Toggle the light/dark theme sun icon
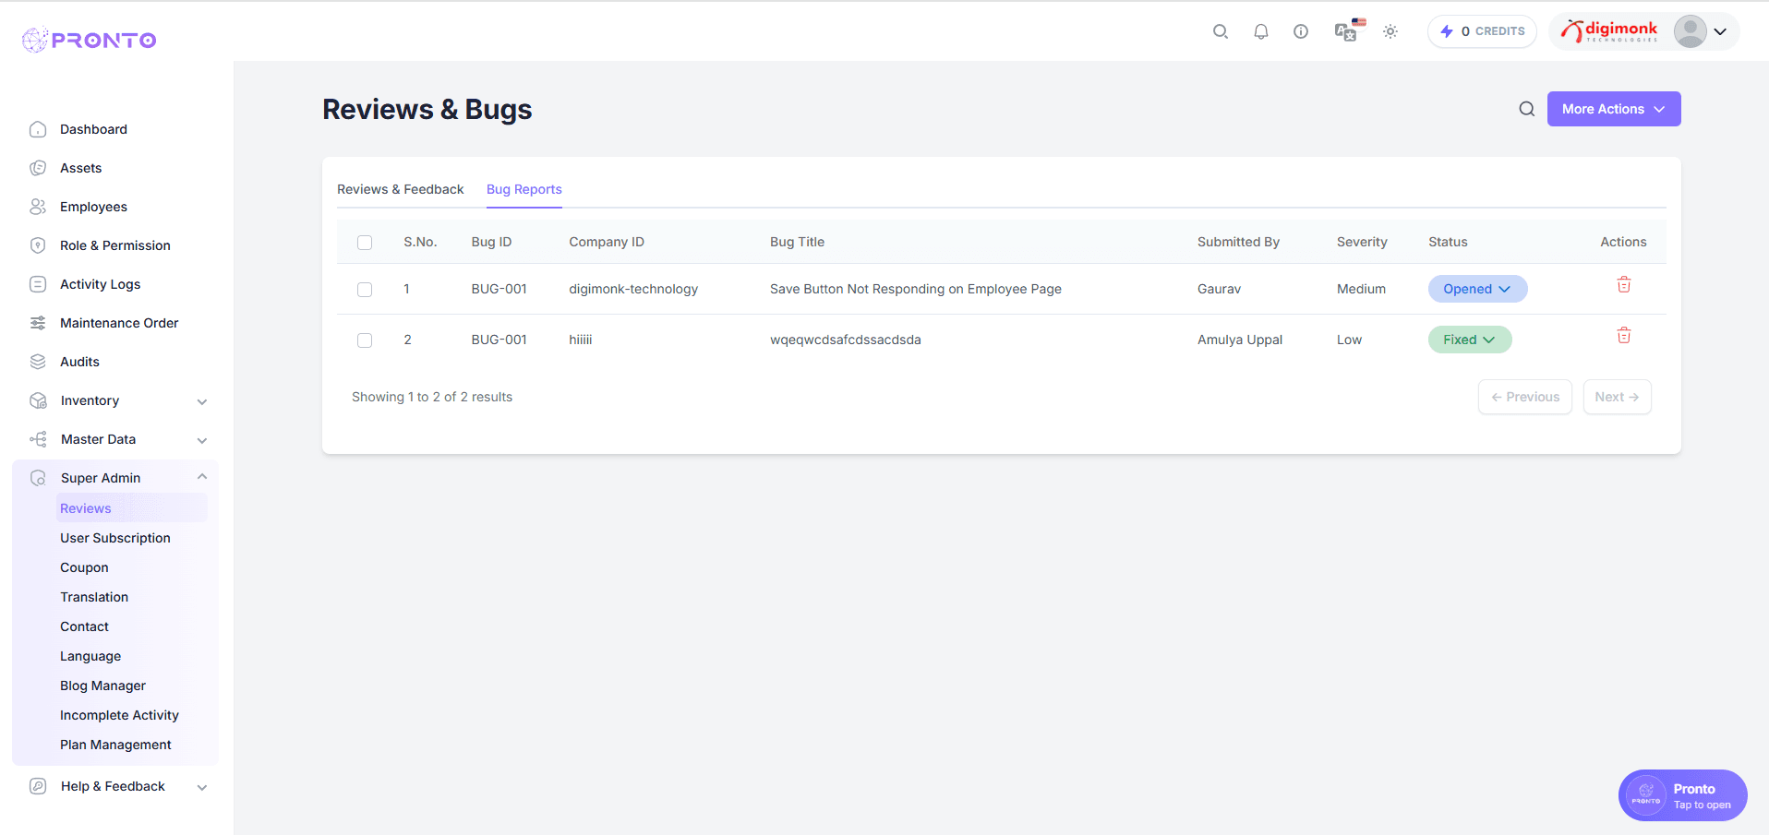This screenshot has height=835, width=1769. [x=1390, y=30]
